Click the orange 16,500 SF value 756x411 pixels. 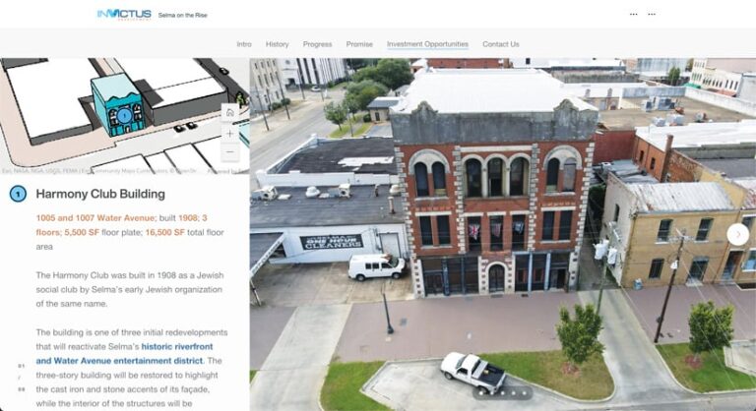[165, 232]
